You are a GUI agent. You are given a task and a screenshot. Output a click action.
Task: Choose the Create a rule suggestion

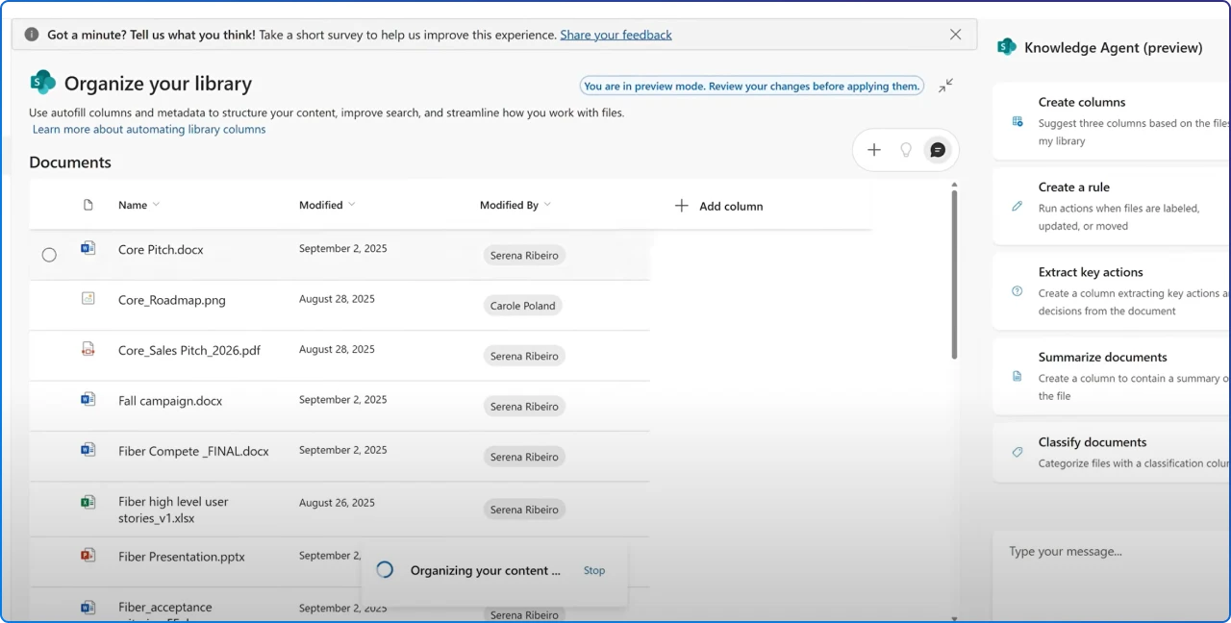(1112, 206)
